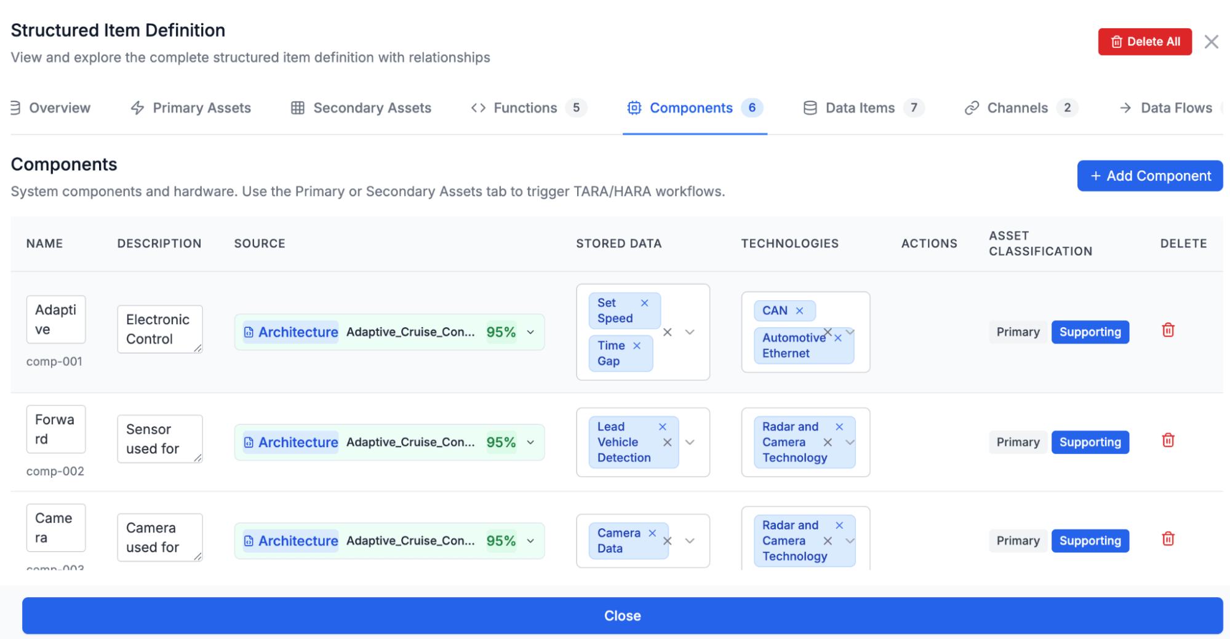Click trash icon for comp-002 Forward component
1230x639 pixels.
(x=1167, y=440)
